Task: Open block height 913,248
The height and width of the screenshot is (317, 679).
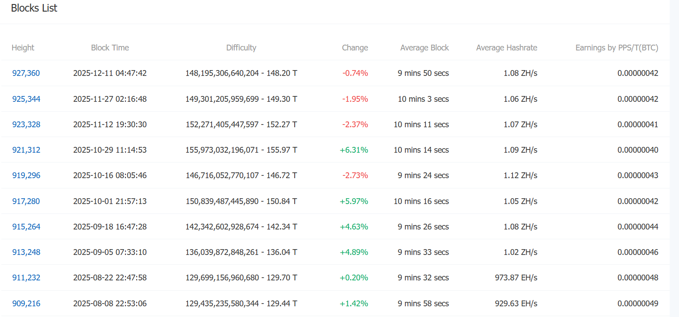Action: click(26, 252)
